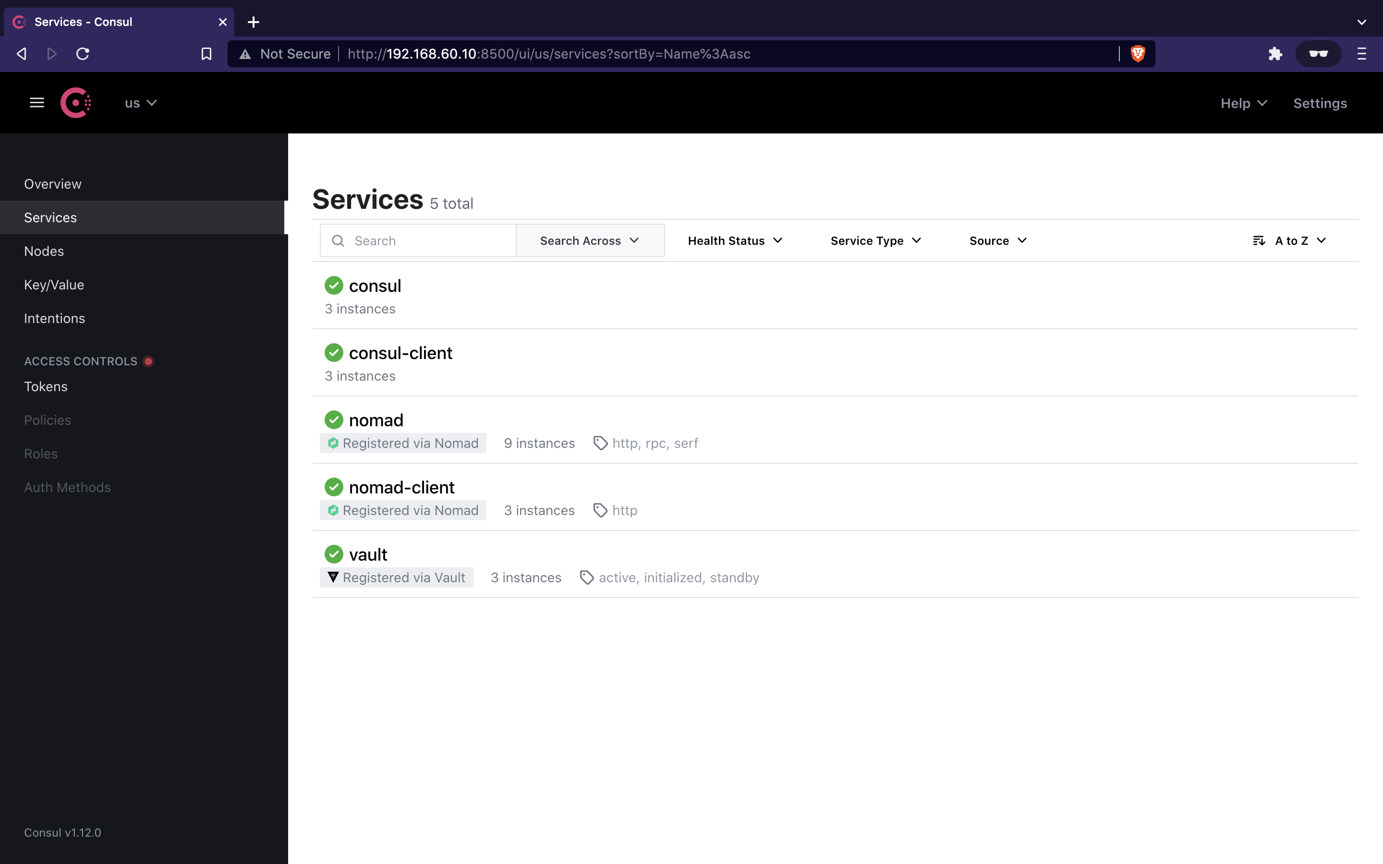Click the green health check icon for nomad
Screen dimensions: 1383x864
point(333,419)
